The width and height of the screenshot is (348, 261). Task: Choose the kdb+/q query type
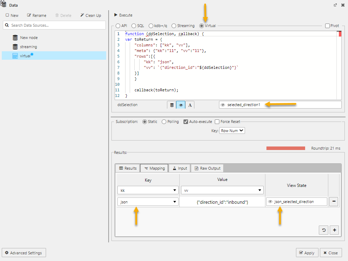click(x=151, y=26)
